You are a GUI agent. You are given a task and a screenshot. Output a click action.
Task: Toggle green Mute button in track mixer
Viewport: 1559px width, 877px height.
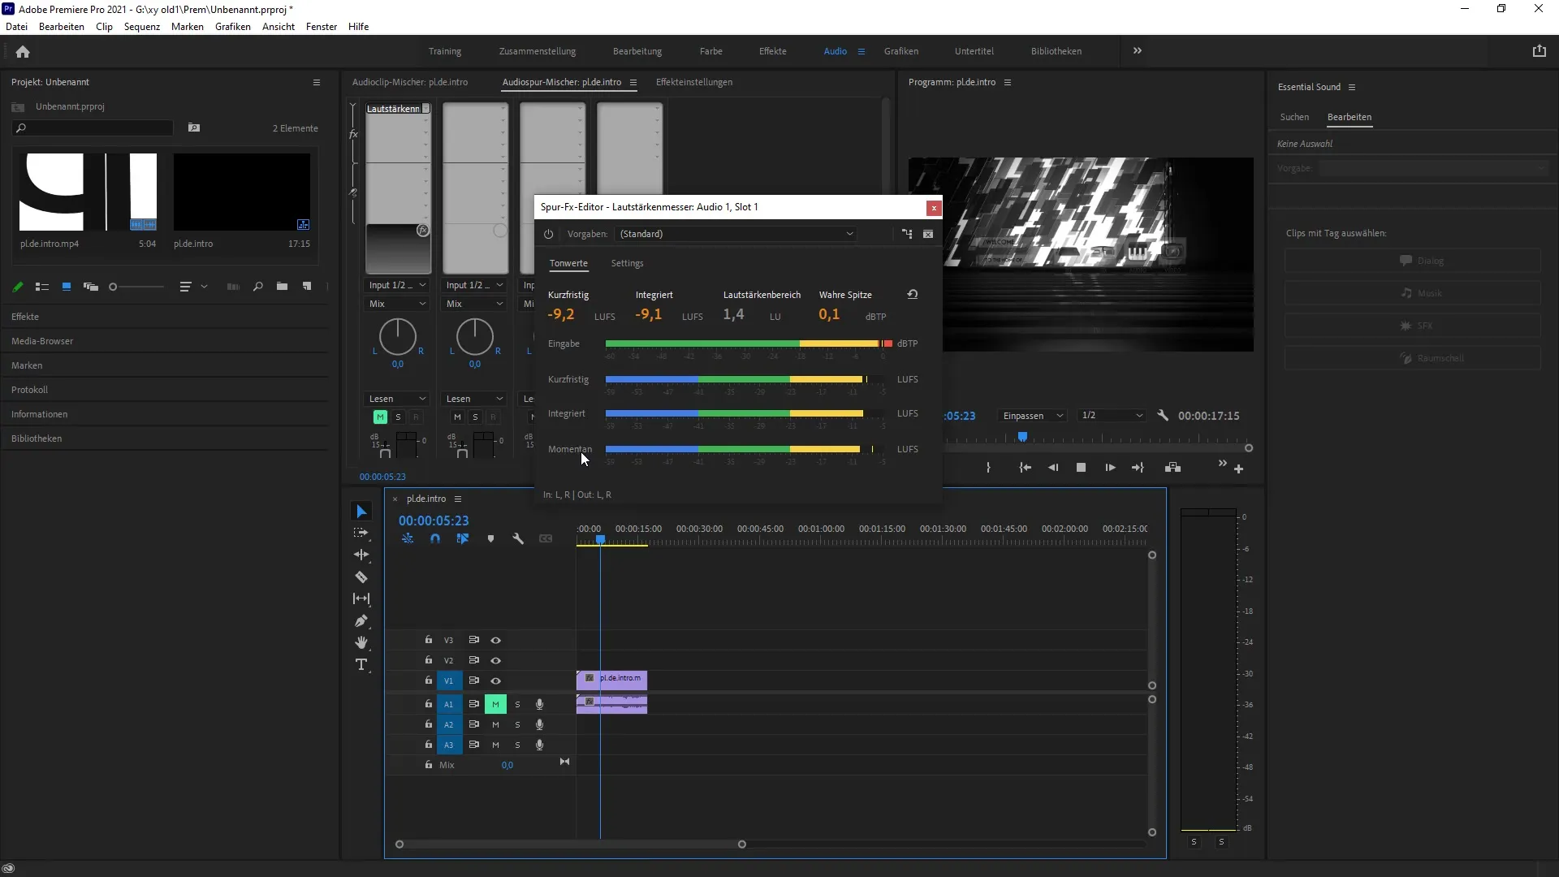(380, 417)
